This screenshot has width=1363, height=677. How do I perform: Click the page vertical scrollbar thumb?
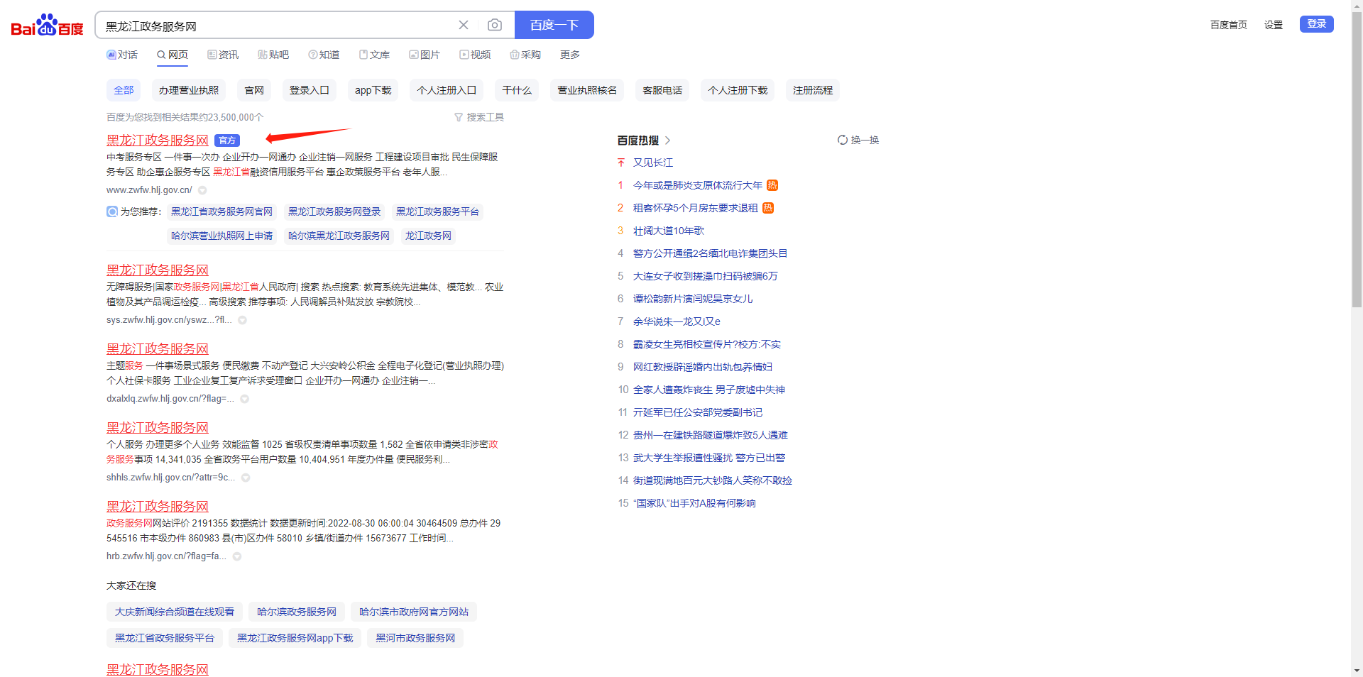pyautogui.click(x=1357, y=160)
